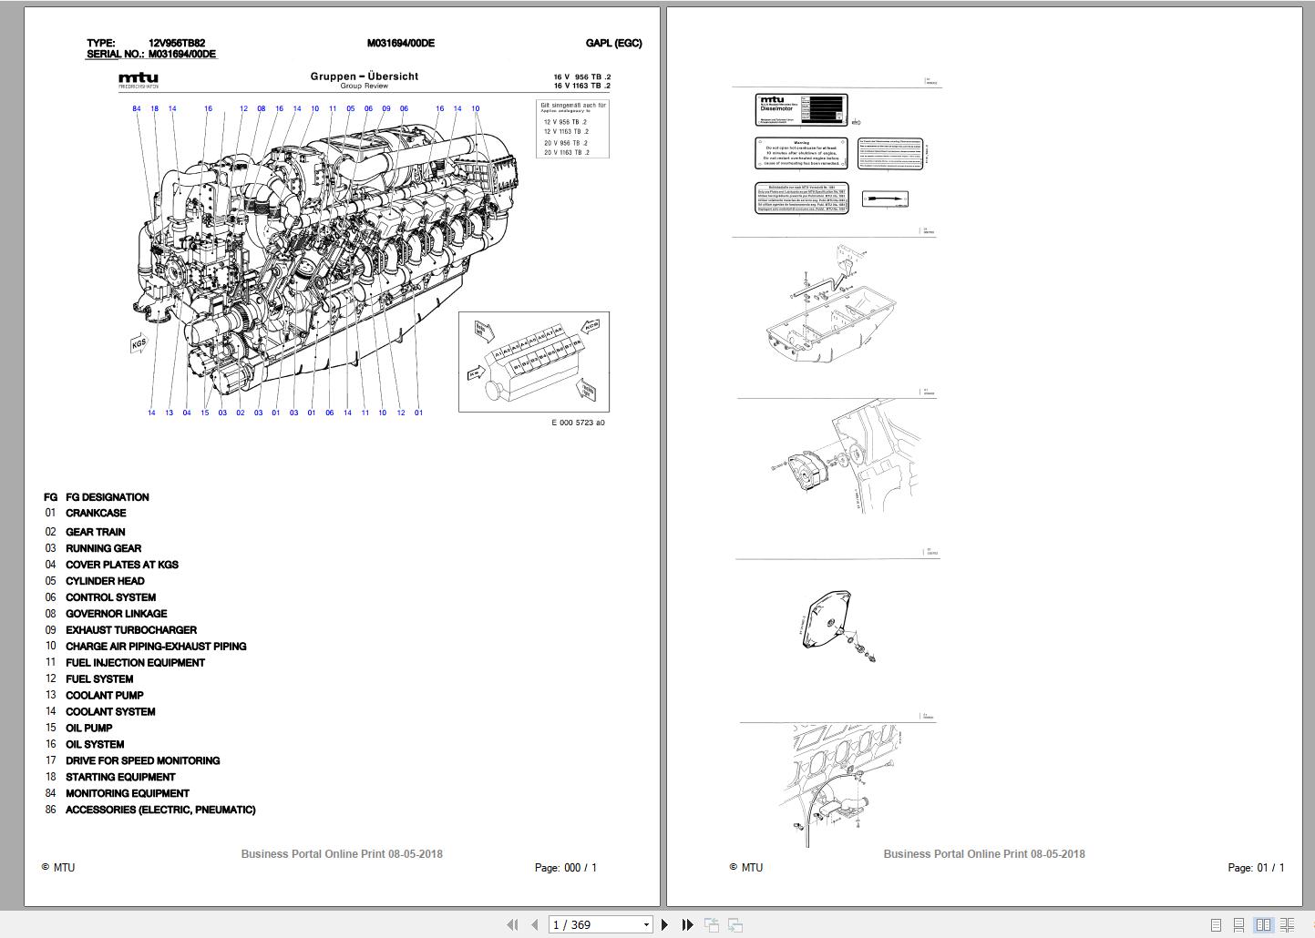The height and width of the screenshot is (938, 1315).
Task: Click the next view button
Action: tap(735, 924)
